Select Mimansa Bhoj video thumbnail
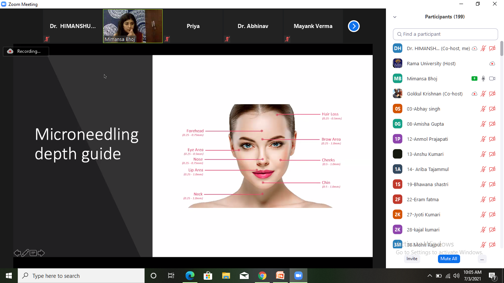Viewport: 504px width, 283px height. [x=133, y=26]
